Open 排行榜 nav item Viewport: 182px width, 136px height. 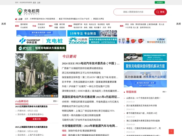pos(62,24)
